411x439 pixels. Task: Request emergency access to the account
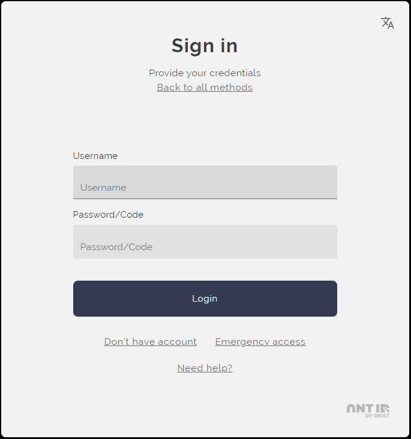pos(260,342)
